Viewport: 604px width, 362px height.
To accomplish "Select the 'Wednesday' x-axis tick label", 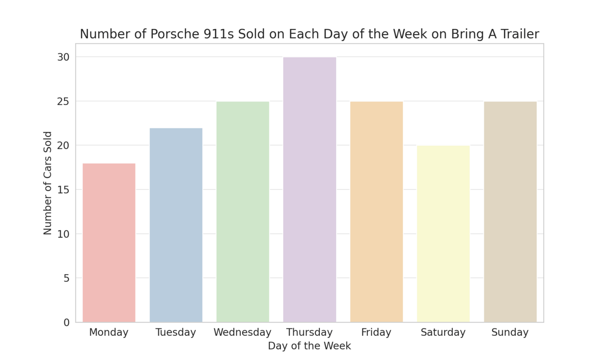I will (243, 333).
